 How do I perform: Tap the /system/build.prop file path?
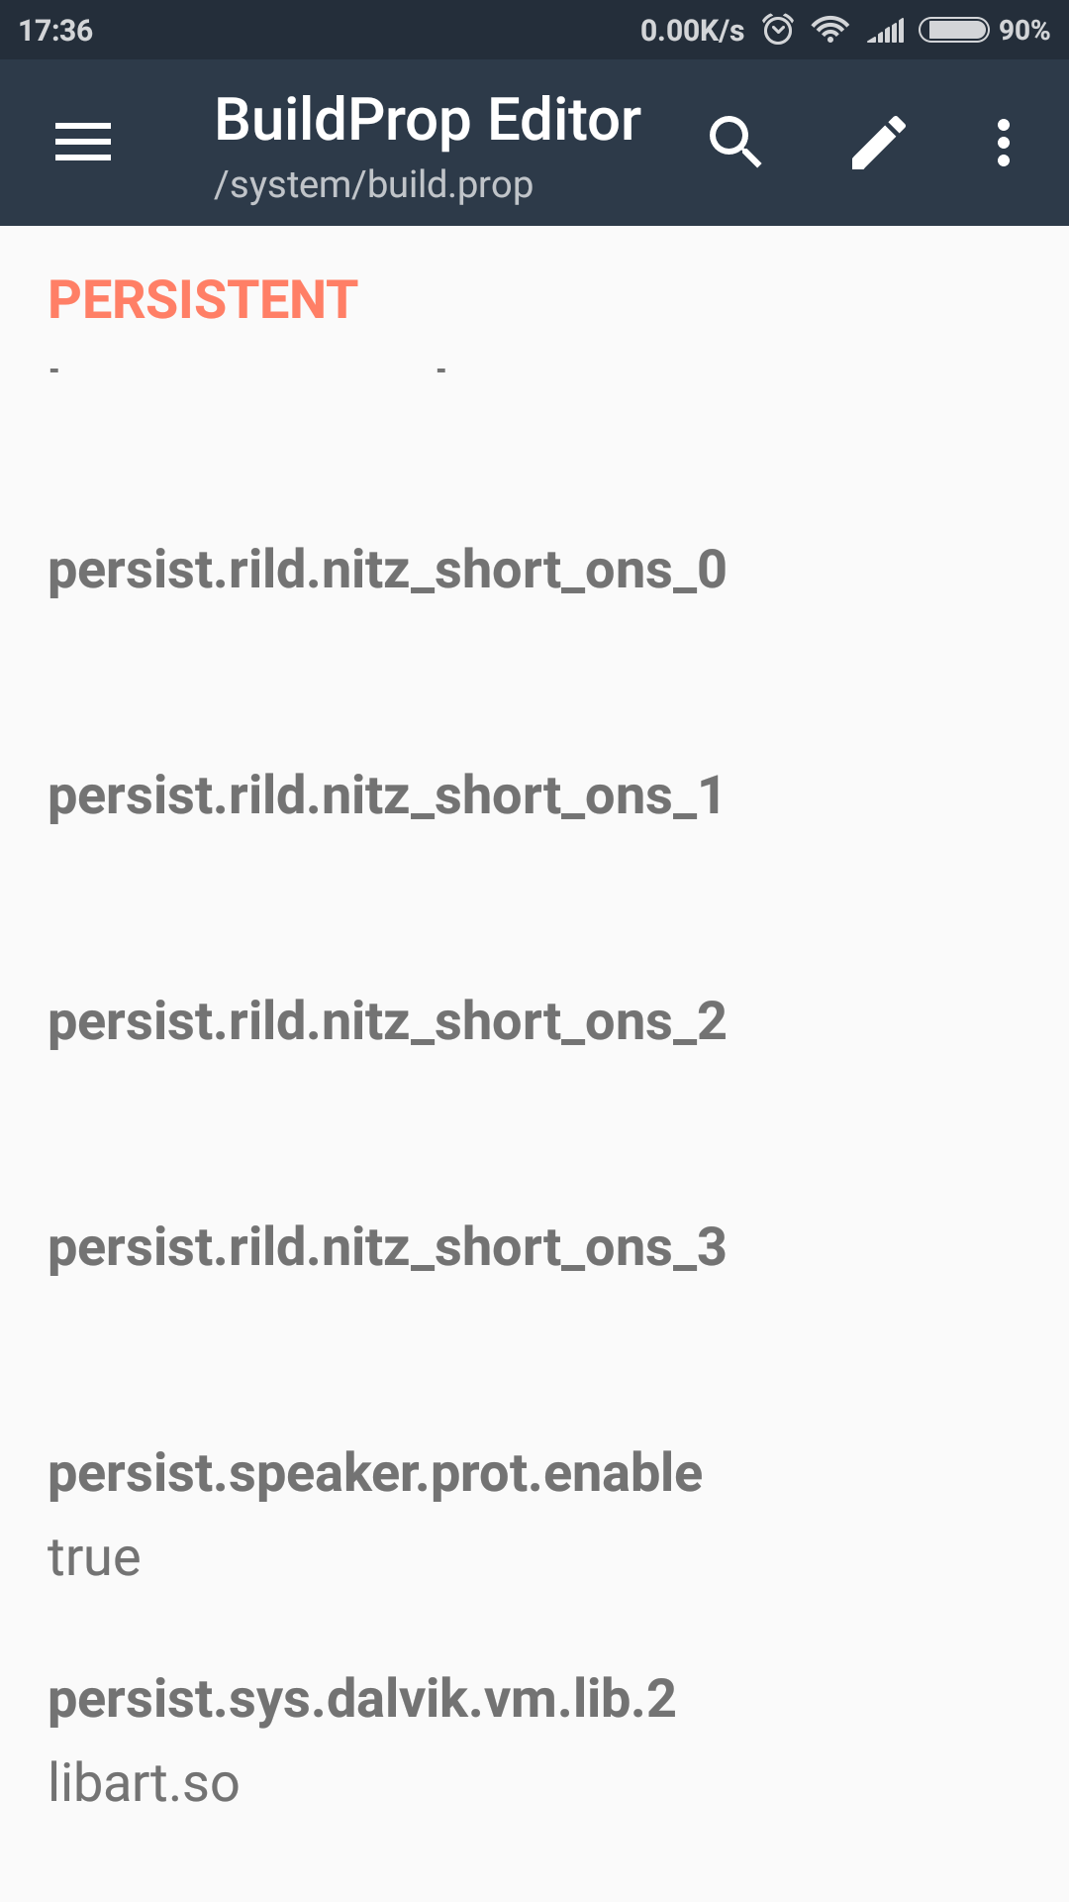pyautogui.click(x=374, y=184)
